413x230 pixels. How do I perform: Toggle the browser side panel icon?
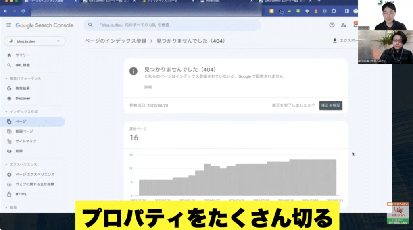346,11
